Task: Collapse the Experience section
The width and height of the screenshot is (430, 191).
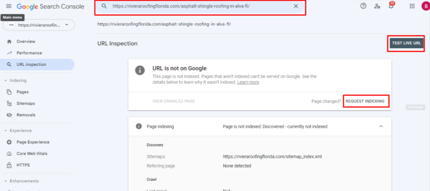Action: [x=18, y=131]
